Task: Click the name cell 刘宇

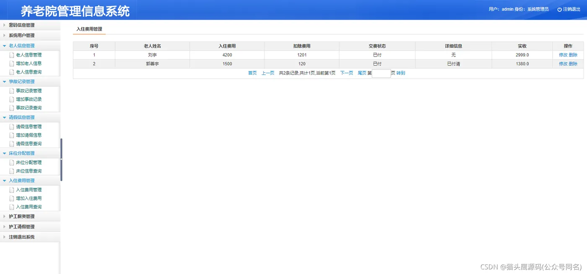Action: click(153, 55)
